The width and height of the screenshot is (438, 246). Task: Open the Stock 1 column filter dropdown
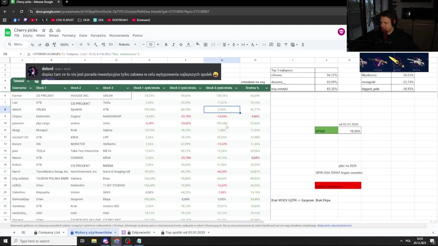tap(65, 88)
